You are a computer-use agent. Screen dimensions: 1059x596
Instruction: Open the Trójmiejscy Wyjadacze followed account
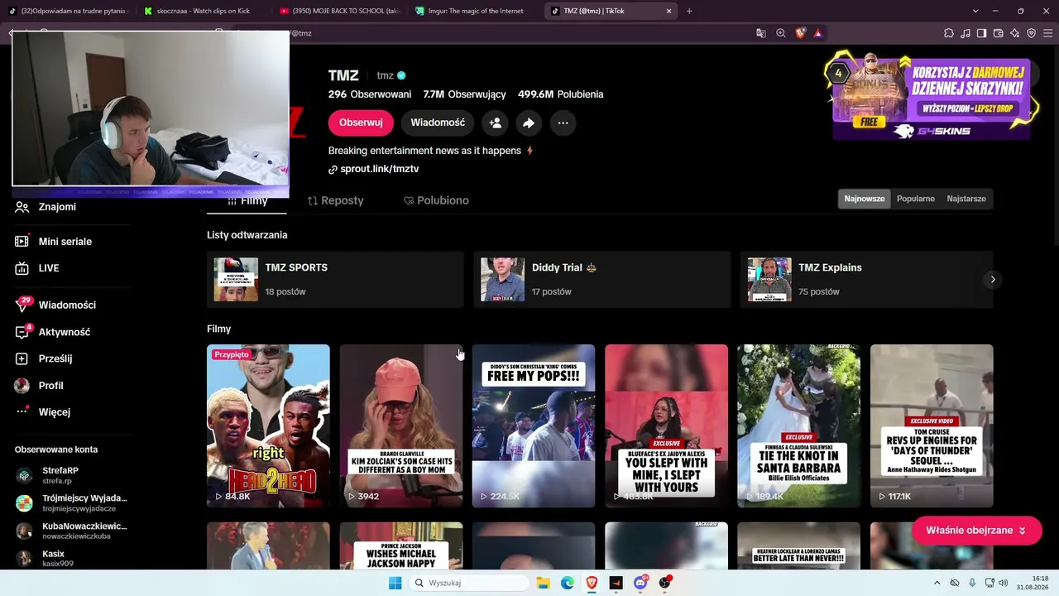72,502
